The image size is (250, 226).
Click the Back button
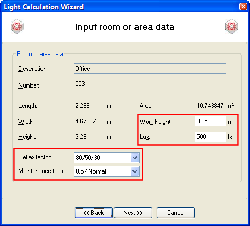click(93, 213)
